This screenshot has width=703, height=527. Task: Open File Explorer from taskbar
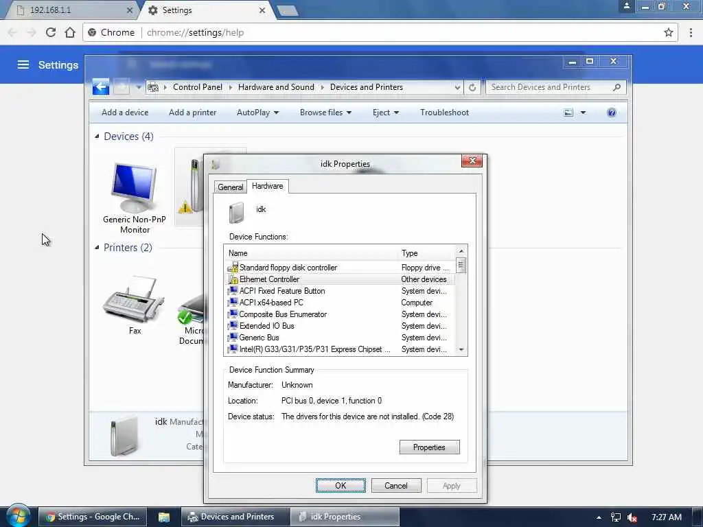[164, 517]
